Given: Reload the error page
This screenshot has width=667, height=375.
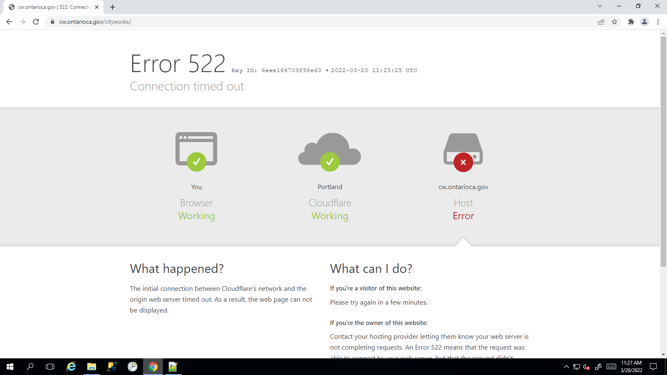Looking at the screenshot, I should [36, 22].
